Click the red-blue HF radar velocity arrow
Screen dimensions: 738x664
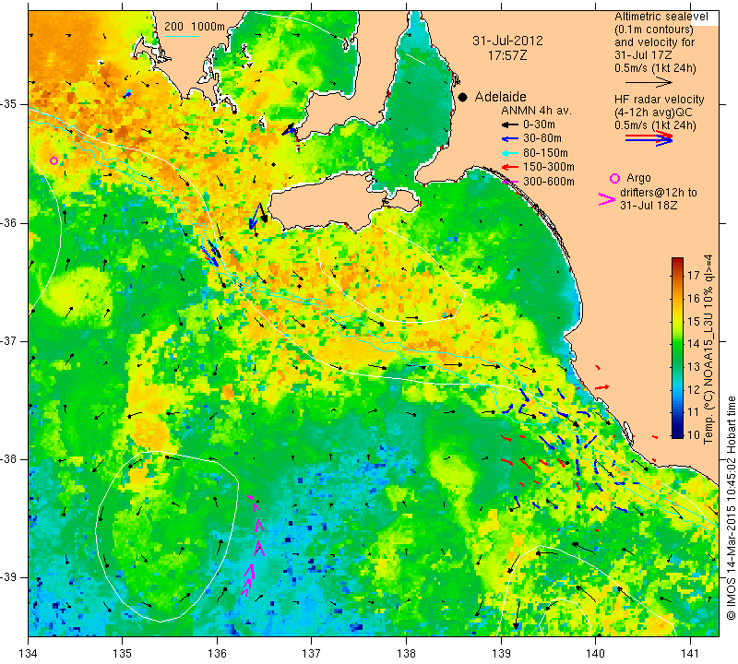(x=649, y=138)
